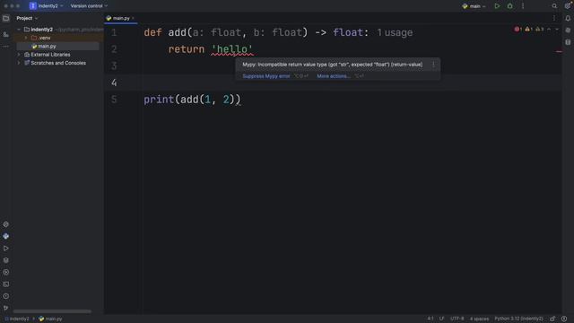Screen dimensions: 574x323
Task: Click More actions... link in tooltip
Action: pyautogui.click(x=334, y=76)
